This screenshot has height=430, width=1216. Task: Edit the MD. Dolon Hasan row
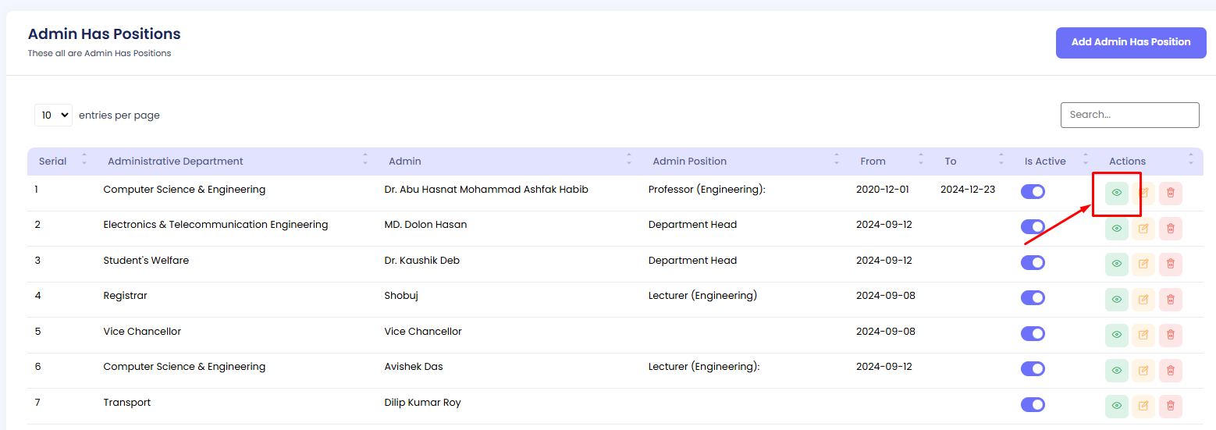1143,229
